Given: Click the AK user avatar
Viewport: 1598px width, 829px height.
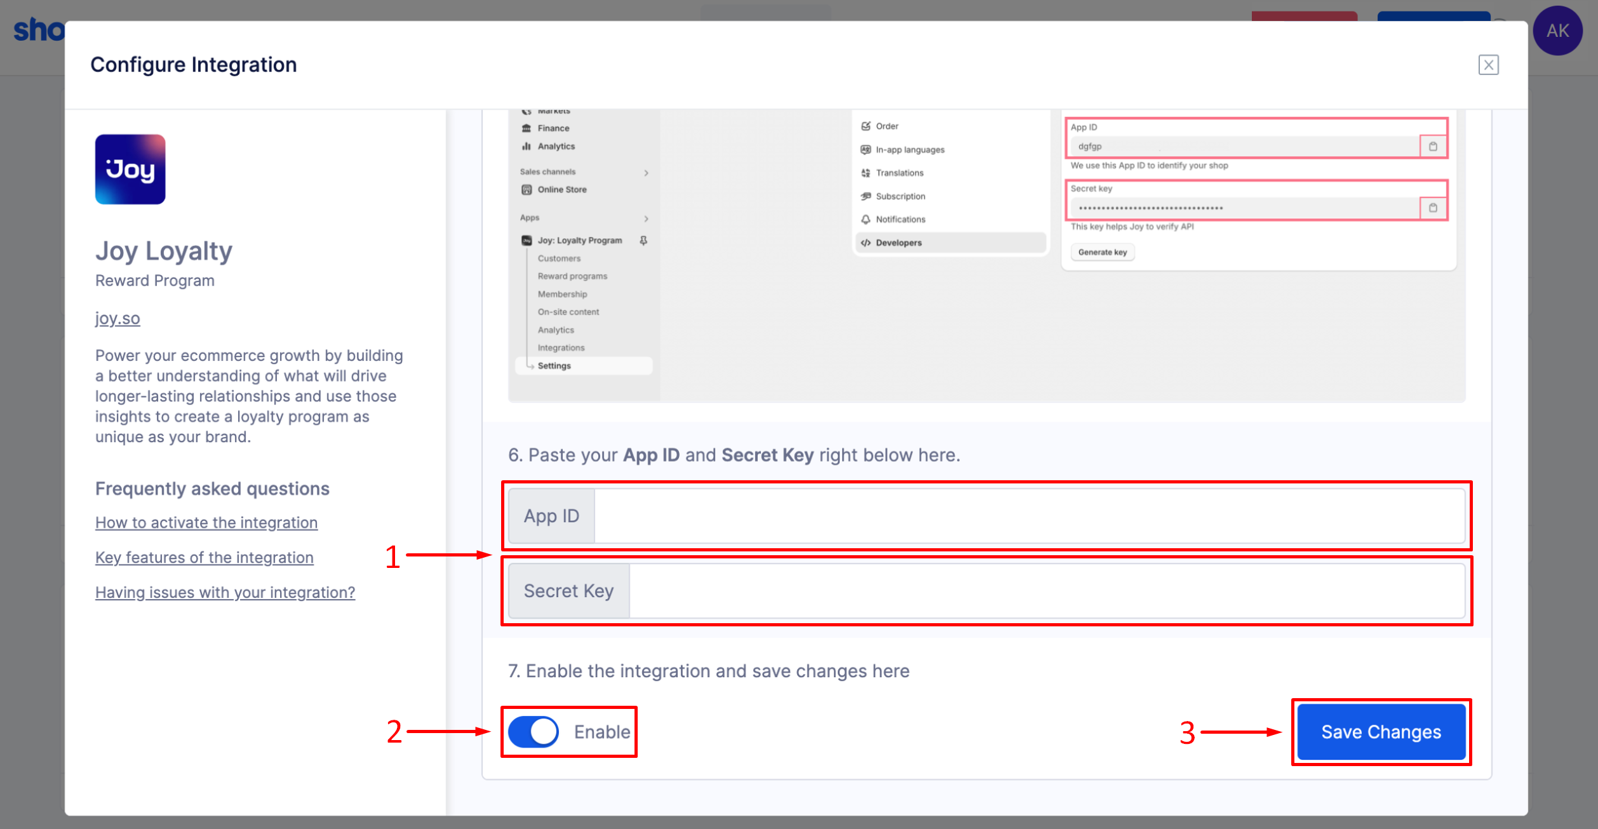Looking at the screenshot, I should pyautogui.click(x=1557, y=30).
